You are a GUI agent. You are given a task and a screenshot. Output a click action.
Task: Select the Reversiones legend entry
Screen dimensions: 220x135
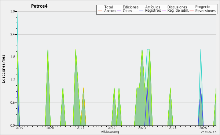tap(203, 11)
